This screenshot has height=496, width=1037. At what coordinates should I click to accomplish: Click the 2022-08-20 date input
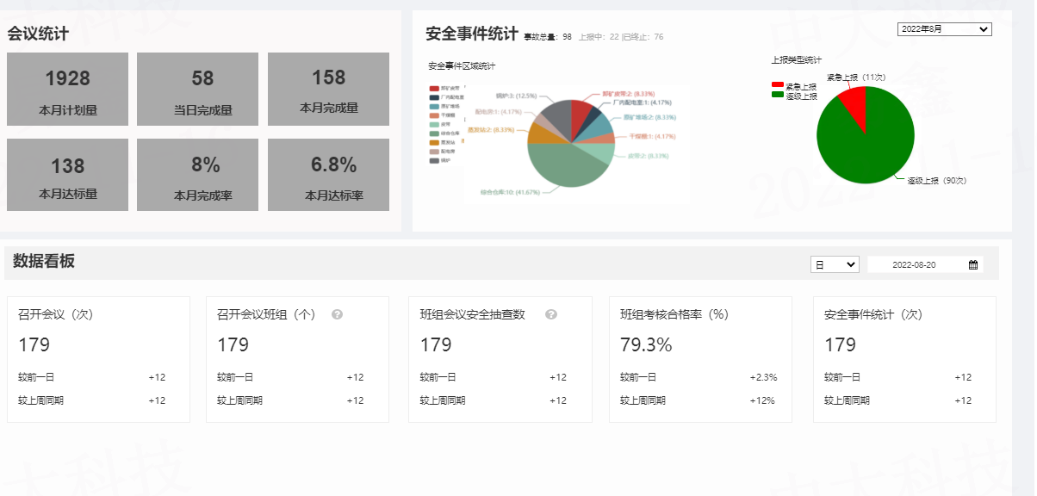pos(914,265)
